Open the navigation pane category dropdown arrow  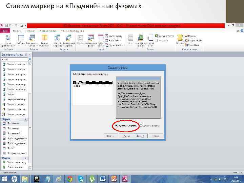point(26,55)
